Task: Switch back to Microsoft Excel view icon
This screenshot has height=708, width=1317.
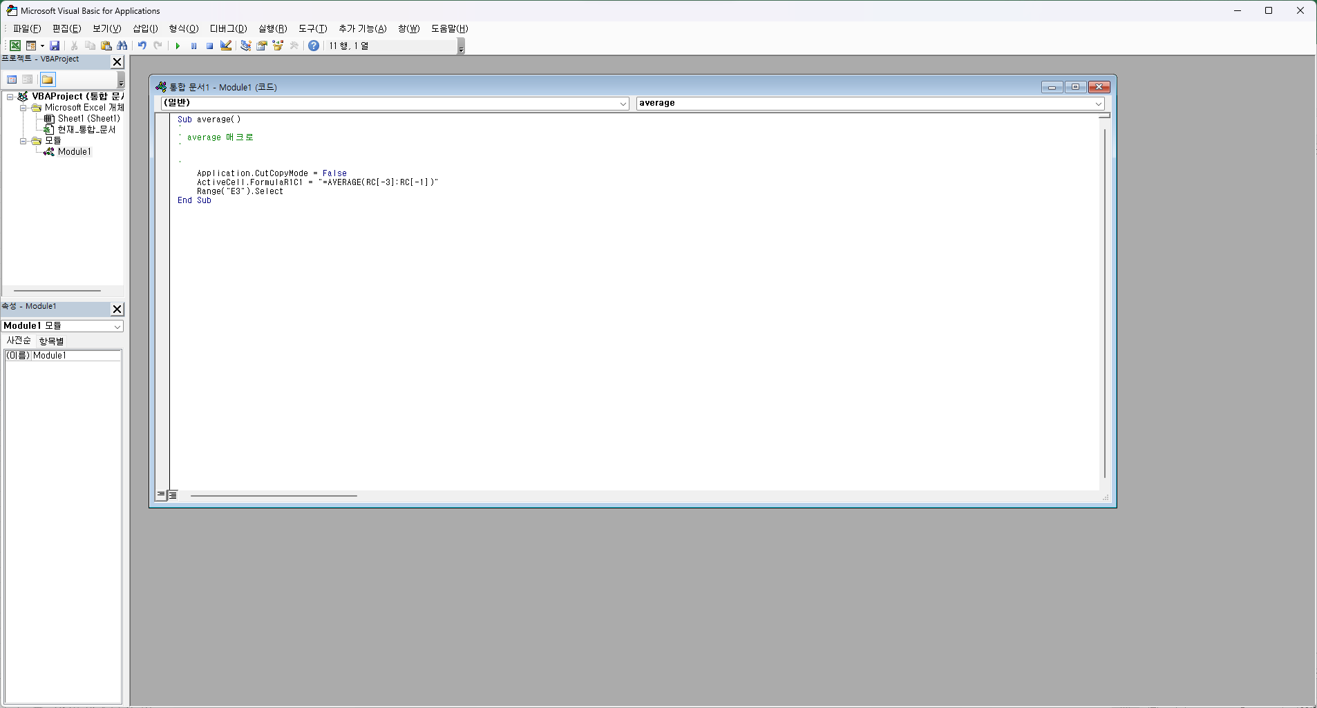Action: tap(15, 46)
